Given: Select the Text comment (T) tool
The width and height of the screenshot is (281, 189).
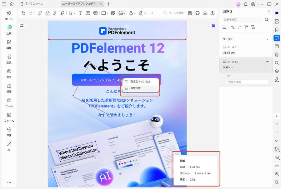Looking at the screenshot, I should coord(80,13).
